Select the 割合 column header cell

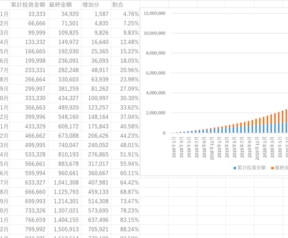[125, 4]
